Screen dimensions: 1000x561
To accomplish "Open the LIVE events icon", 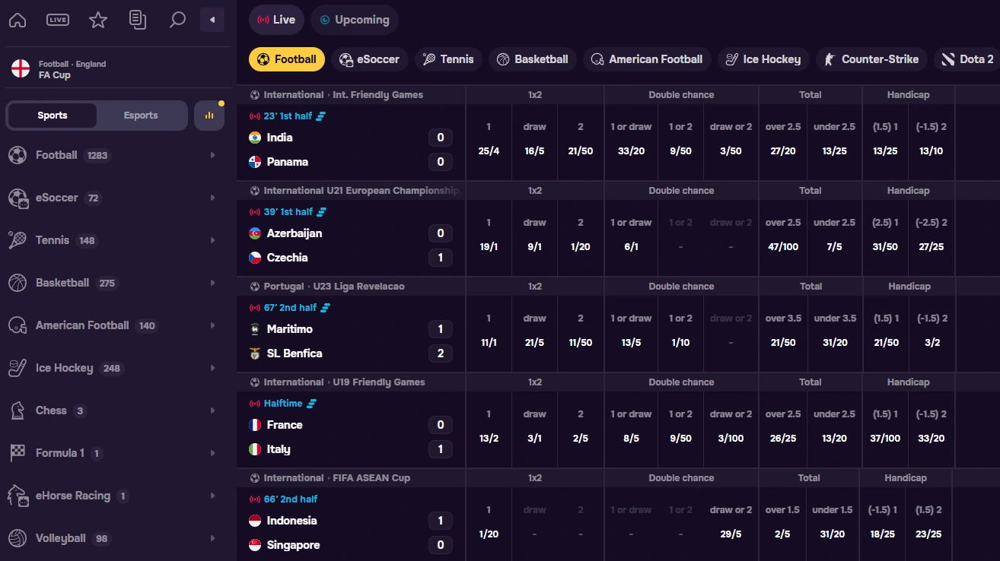I will pos(58,20).
